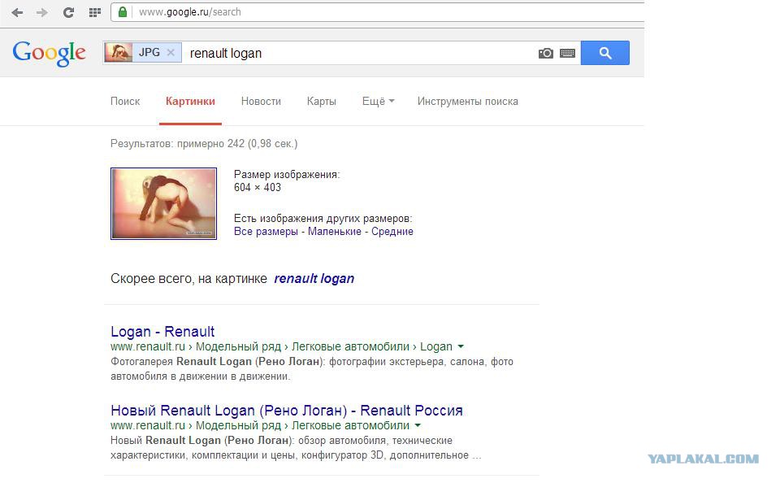This screenshot has width=780, height=483.
Task: Select the Картинки tab
Action: (190, 101)
